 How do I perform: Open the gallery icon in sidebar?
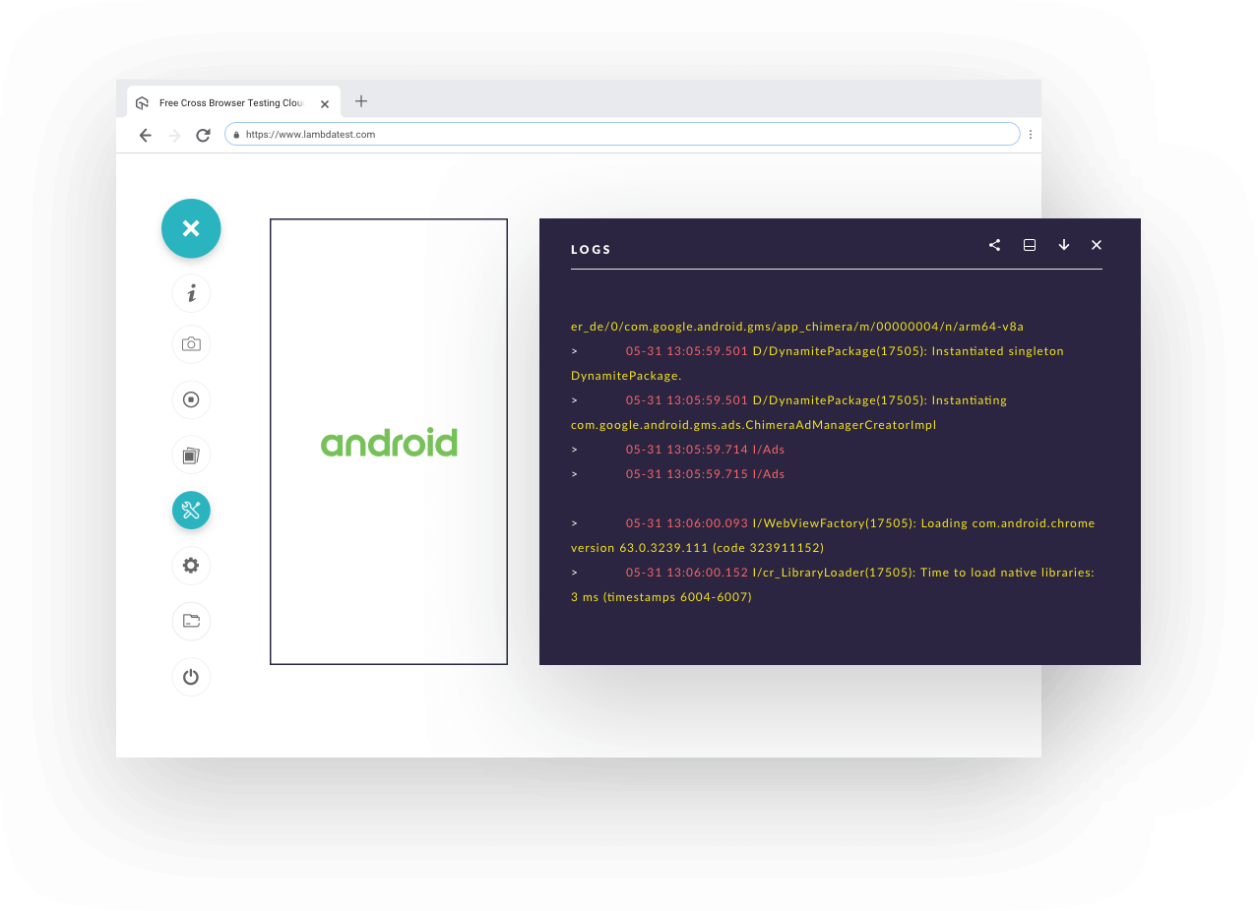pos(191,455)
